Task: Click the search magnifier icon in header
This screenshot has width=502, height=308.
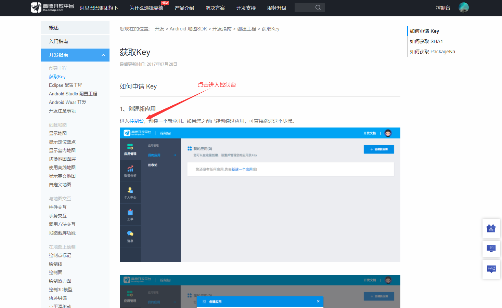Action: [318, 7]
